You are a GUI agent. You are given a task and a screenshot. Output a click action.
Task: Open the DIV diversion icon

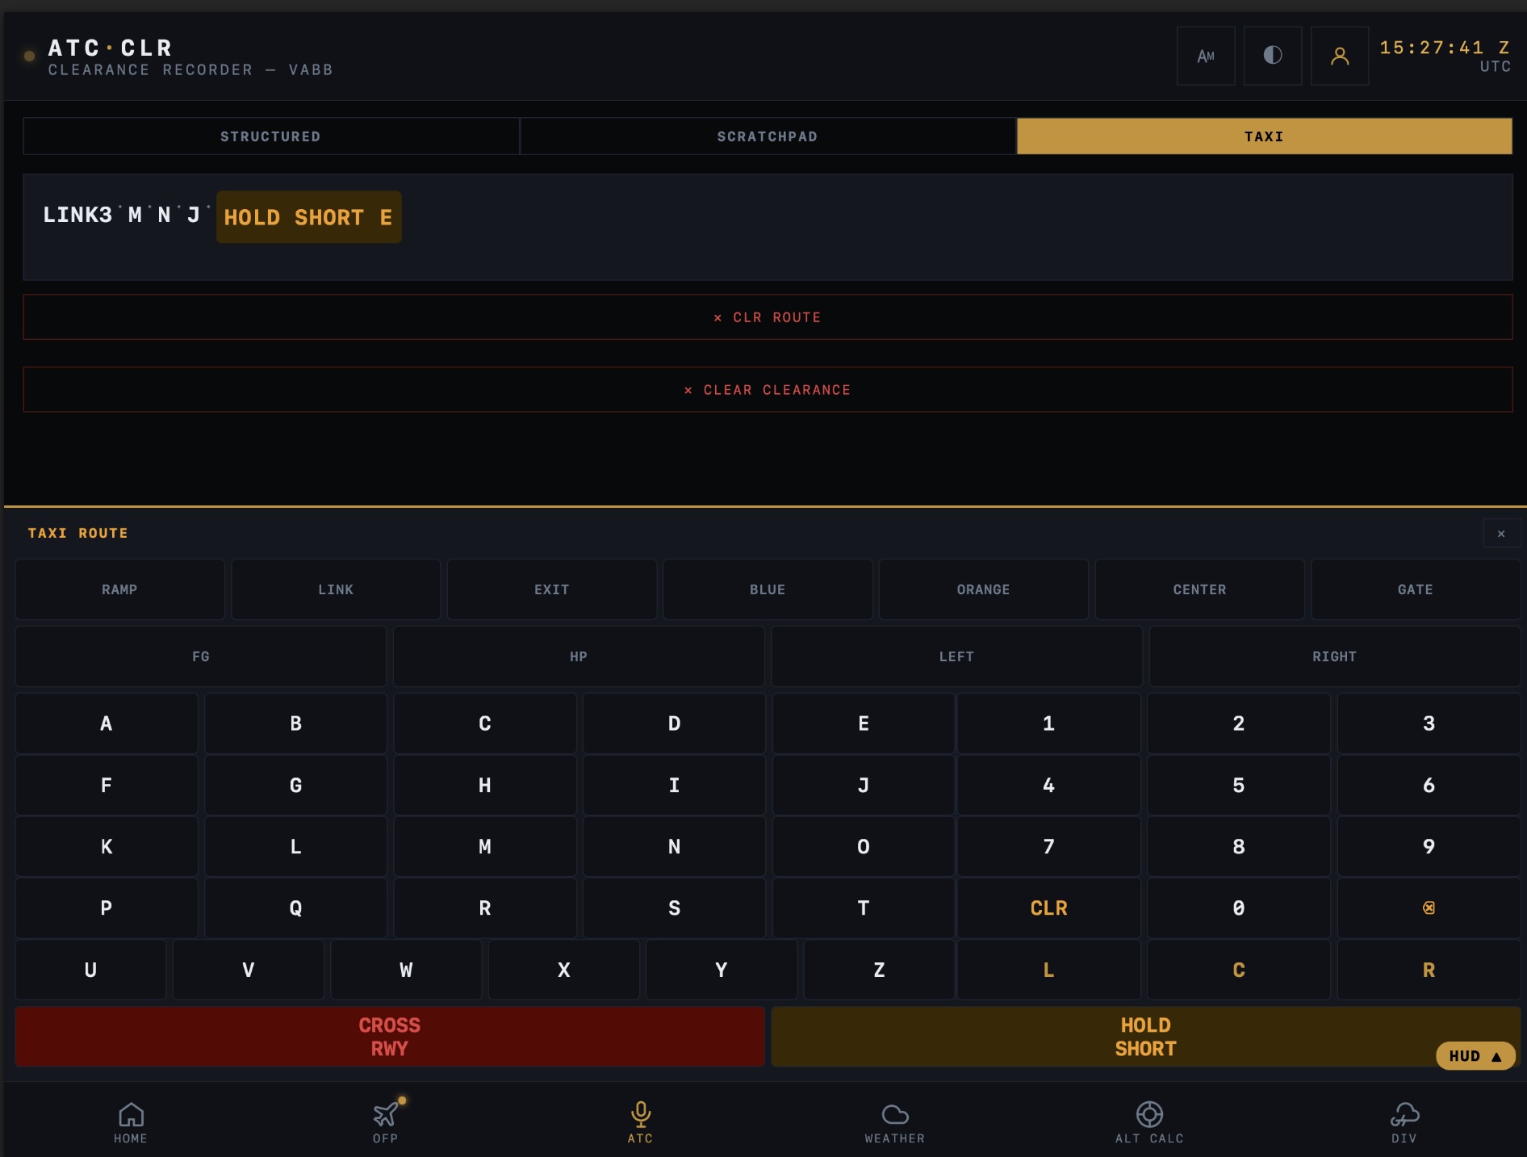1404,1122
